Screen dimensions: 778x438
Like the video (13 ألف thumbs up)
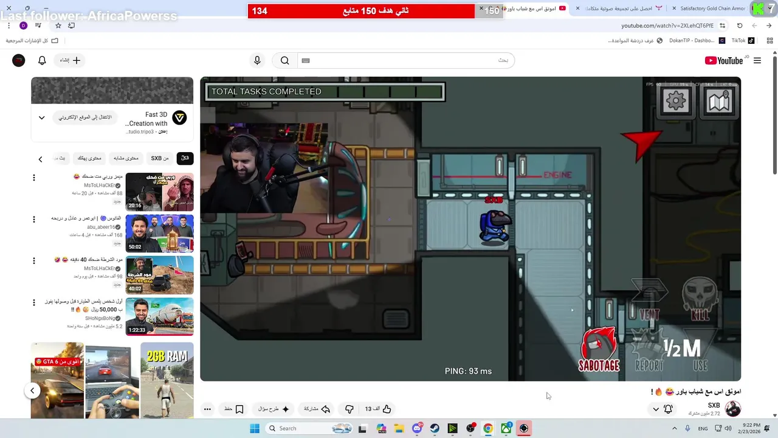coord(378,409)
